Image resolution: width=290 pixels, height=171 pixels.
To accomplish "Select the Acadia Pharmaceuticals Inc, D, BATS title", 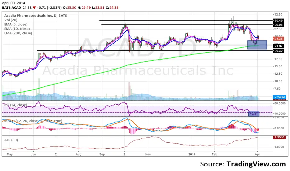I will click(x=35, y=16).
